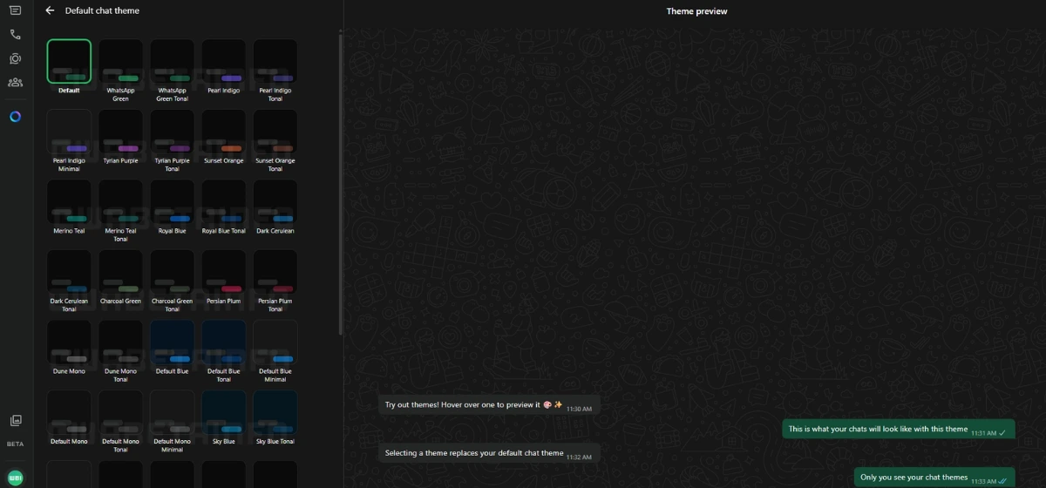Image resolution: width=1046 pixels, height=488 pixels.
Task: Open the Communities people icon
Action: [15, 83]
